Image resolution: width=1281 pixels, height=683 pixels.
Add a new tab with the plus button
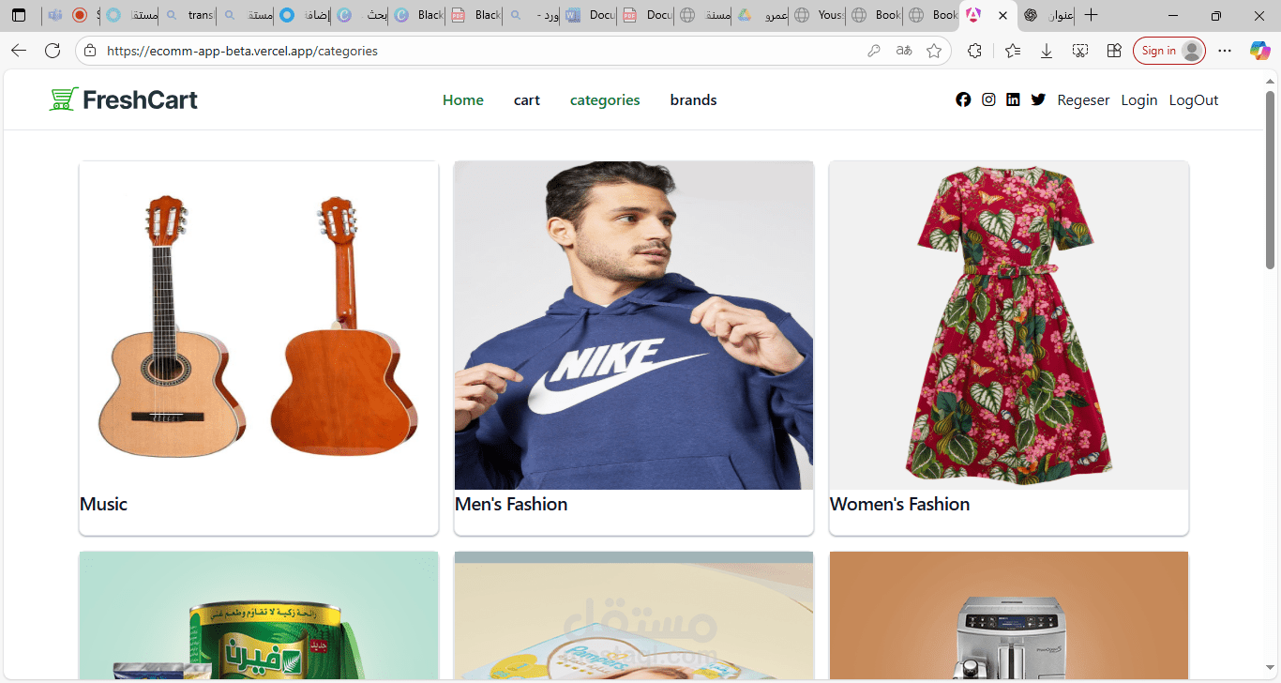(1091, 15)
